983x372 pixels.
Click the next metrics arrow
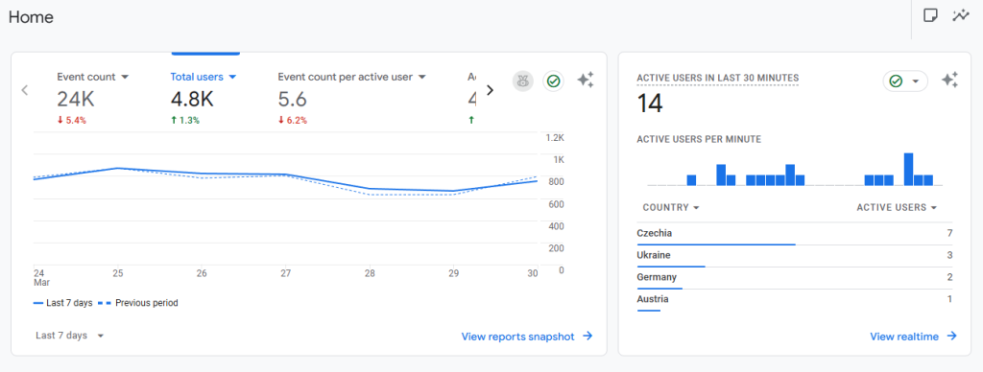[491, 90]
